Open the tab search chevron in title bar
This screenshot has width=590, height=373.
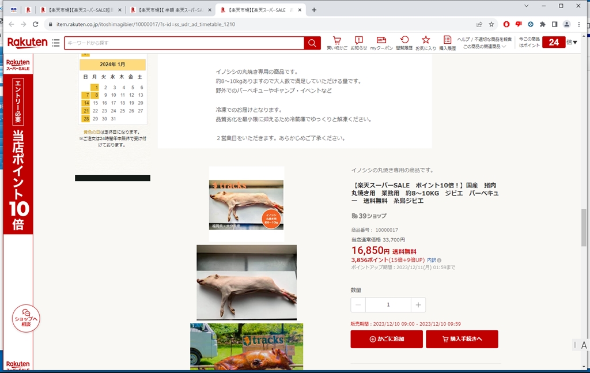(527, 6)
